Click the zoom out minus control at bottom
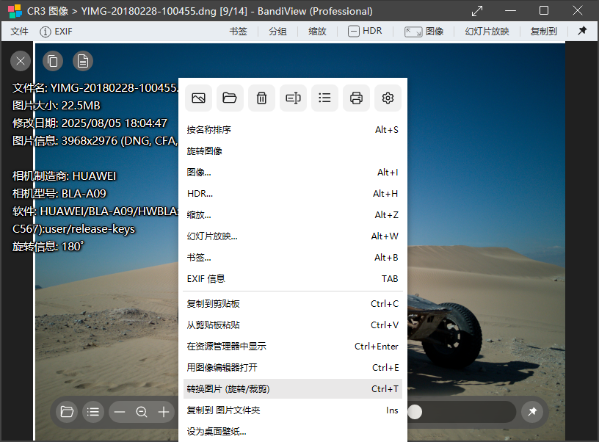Viewport: 599px width, 442px height. pyautogui.click(x=120, y=412)
